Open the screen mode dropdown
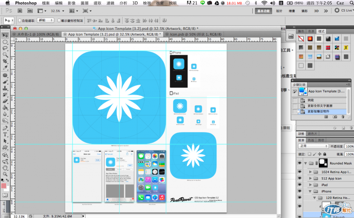 [x=87, y=11]
